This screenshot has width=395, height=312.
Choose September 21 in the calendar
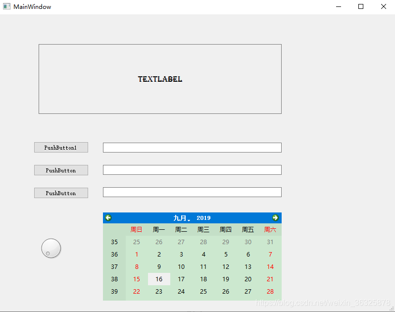(270, 279)
